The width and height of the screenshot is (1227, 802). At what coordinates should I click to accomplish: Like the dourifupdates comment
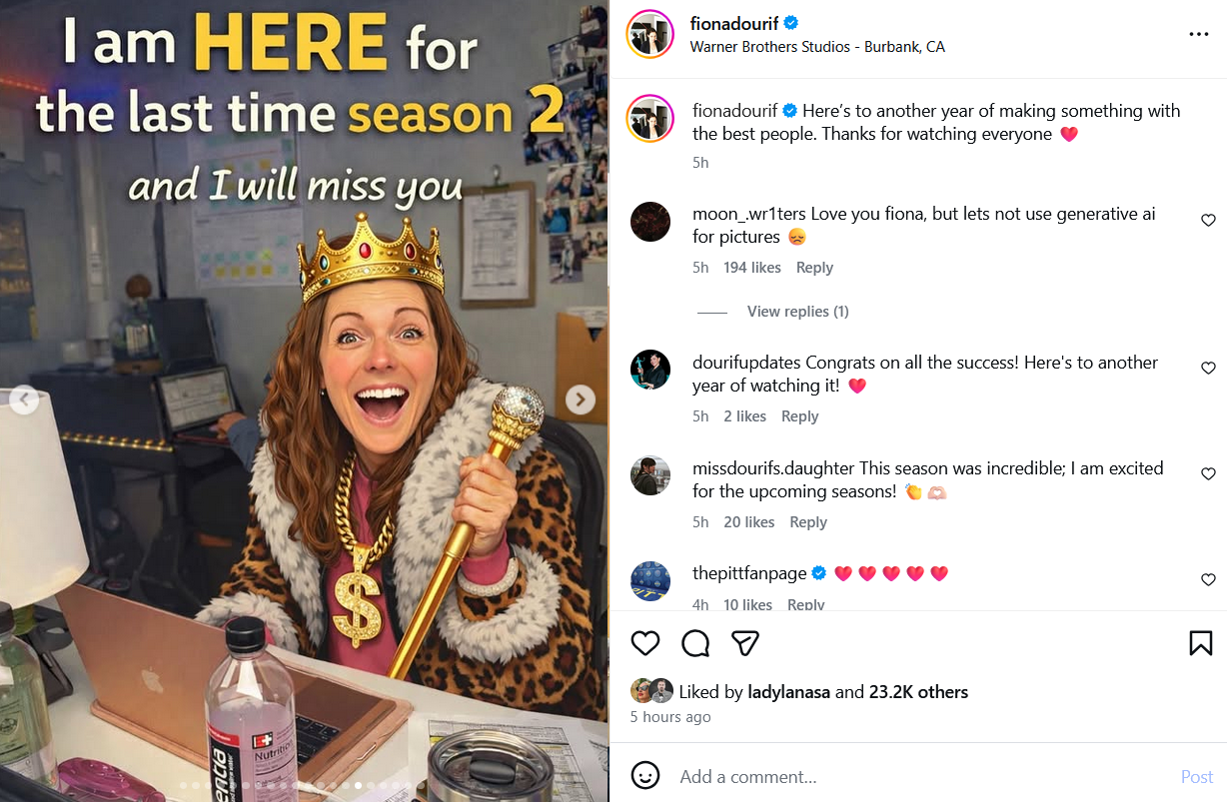1208,369
